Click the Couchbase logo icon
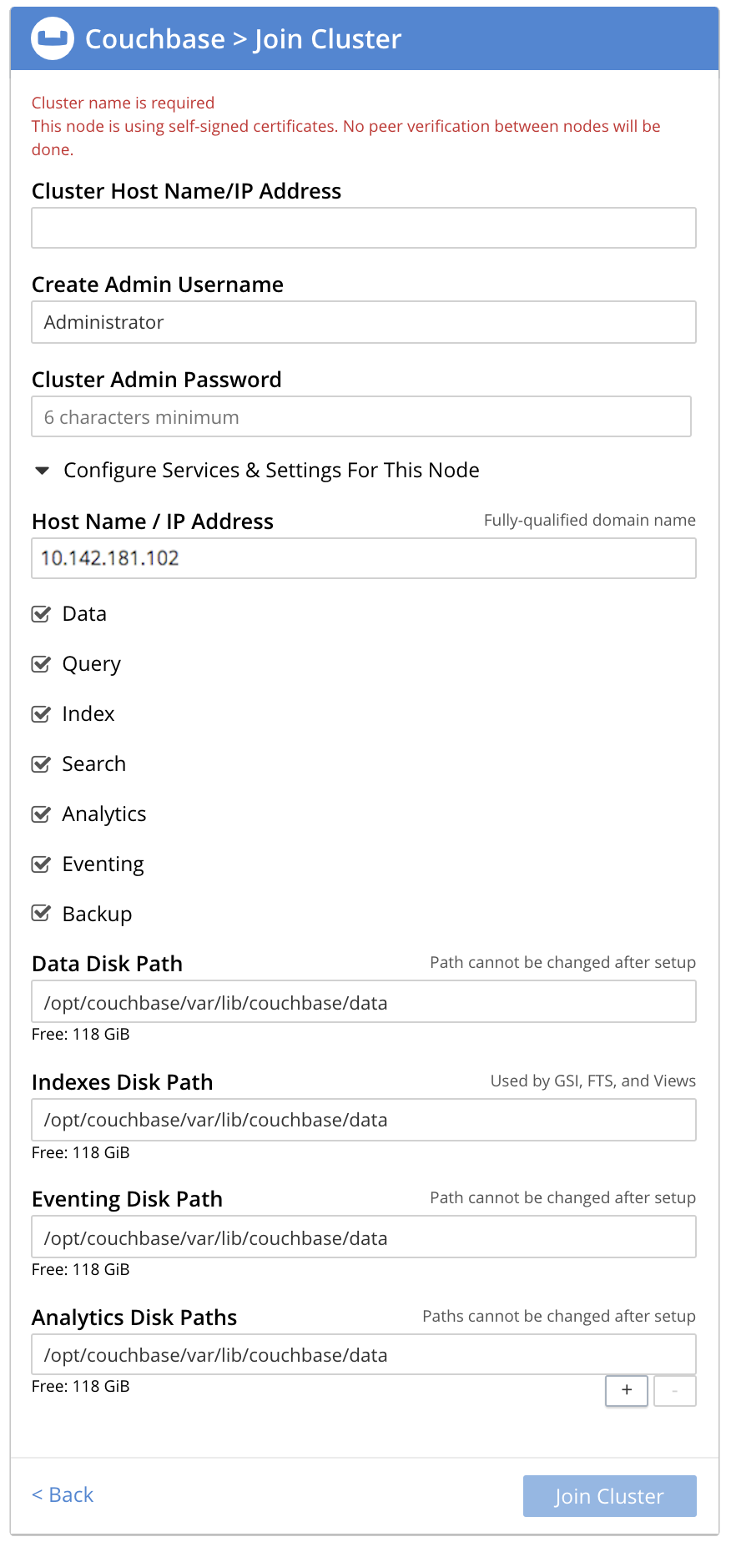Viewport: 736px width, 1552px height. pyautogui.click(x=53, y=39)
